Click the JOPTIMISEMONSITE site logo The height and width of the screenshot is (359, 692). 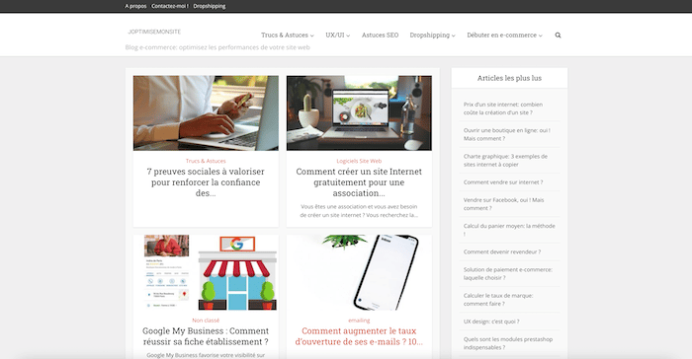tap(154, 32)
